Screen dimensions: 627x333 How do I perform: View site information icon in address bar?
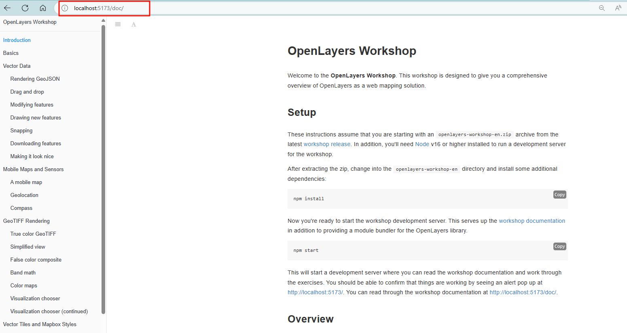pos(65,8)
